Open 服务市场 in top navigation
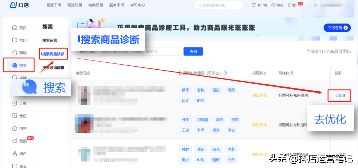This screenshot has width=358, height=168. click(x=117, y=5)
